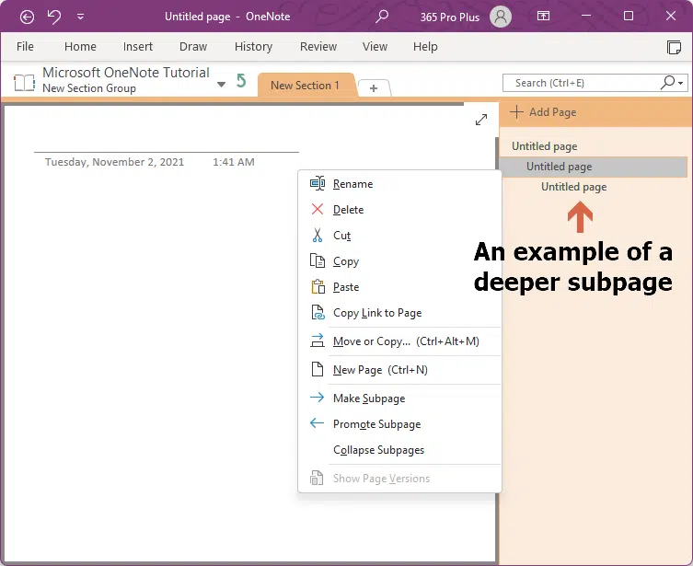Switch to the Help ribbon tab
The height and width of the screenshot is (566, 693).
pos(425,46)
